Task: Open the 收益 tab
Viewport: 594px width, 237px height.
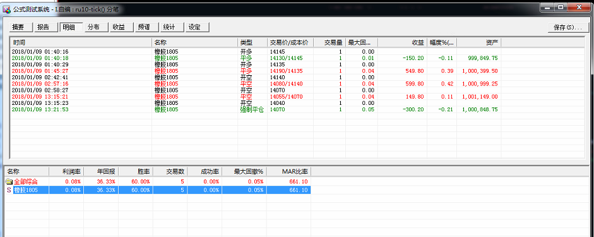Action: tap(121, 27)
